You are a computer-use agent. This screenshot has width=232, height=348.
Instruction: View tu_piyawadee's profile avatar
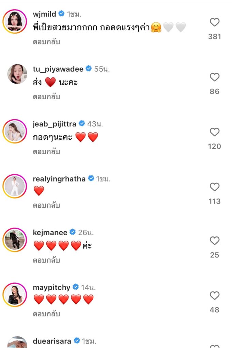coord(17,74)
